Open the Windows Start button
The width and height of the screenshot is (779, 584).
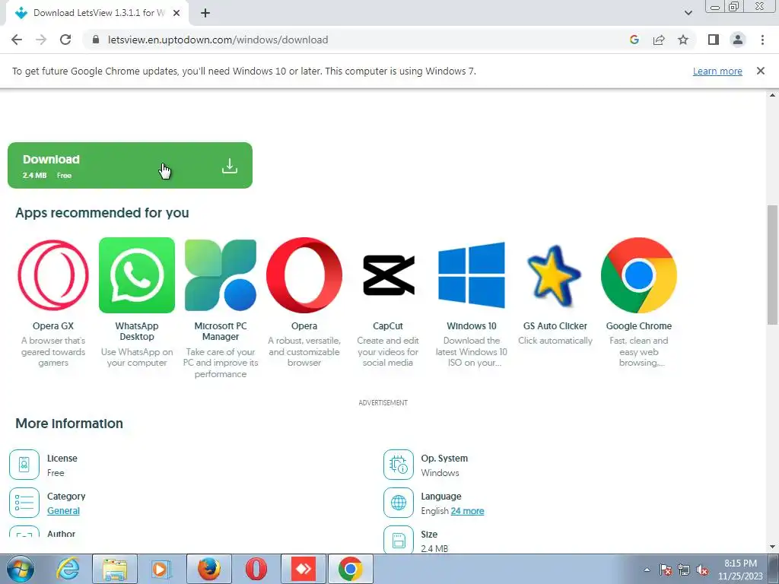coord(19,569)
